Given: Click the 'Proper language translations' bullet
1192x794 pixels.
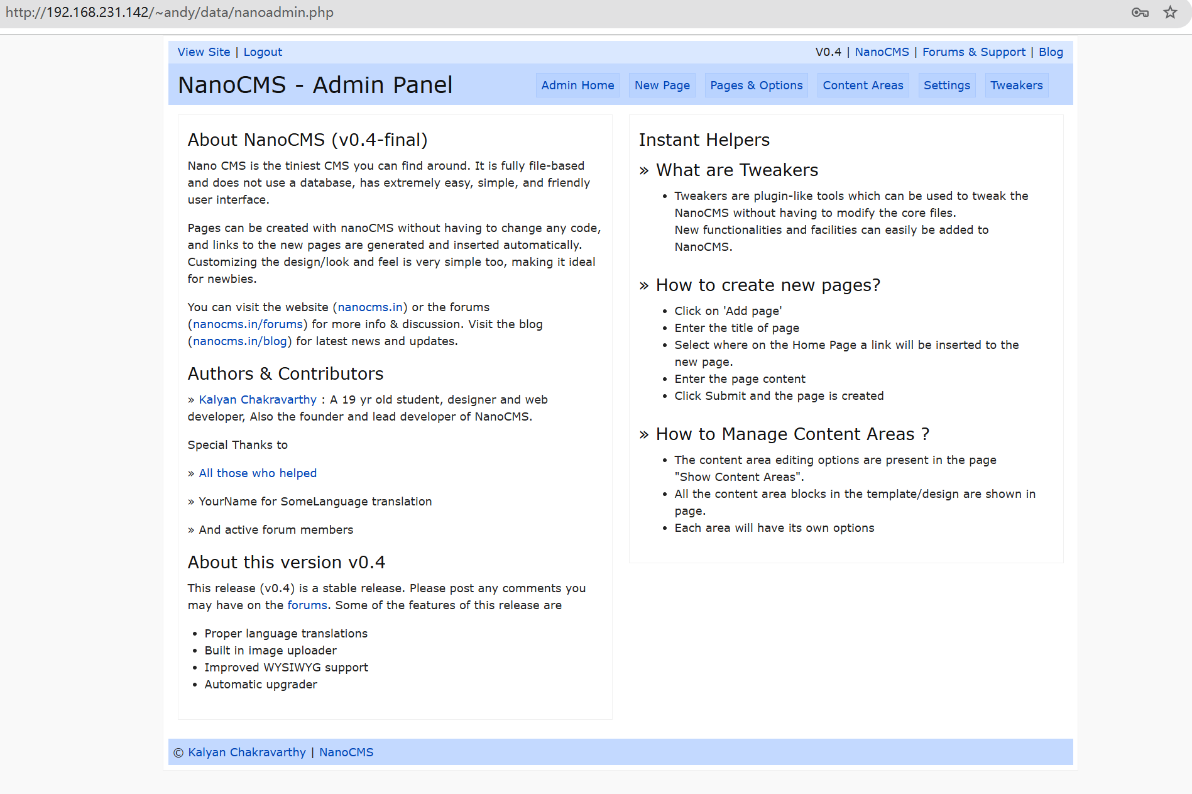Looking at the screenshot, I should (x=286, y=634).
